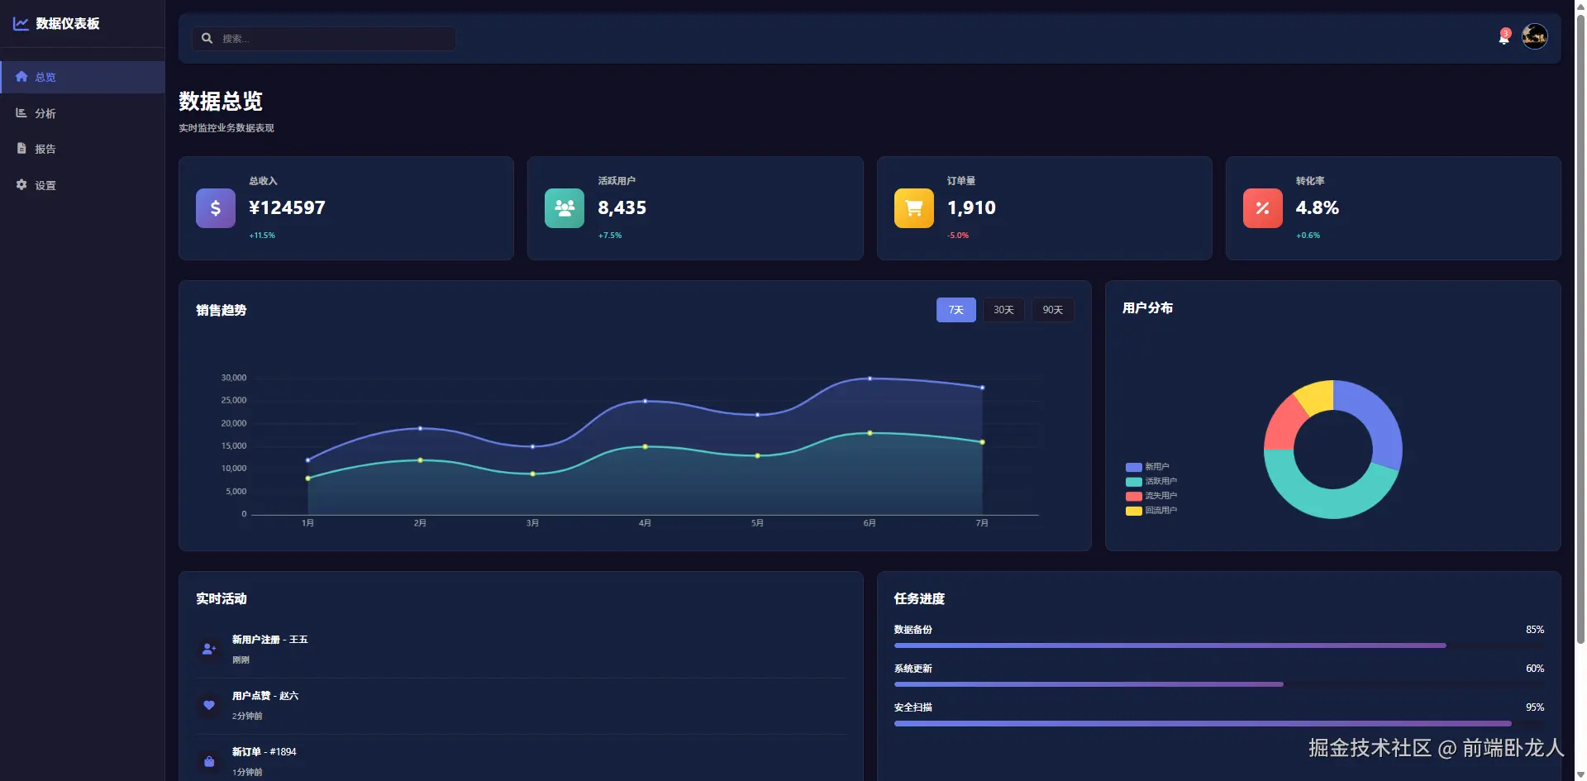Click the 1,910 orders value
The image size is (1587, 781).
[971, 207]
